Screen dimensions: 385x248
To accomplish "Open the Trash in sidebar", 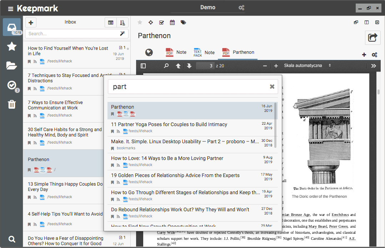I will [11, 104].
